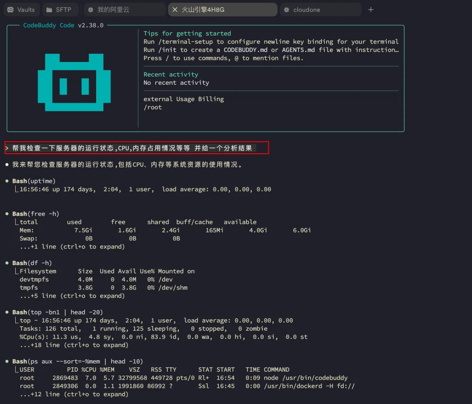
Task: Expand the +18 lines under top output
Action: [x=74, y=345]
